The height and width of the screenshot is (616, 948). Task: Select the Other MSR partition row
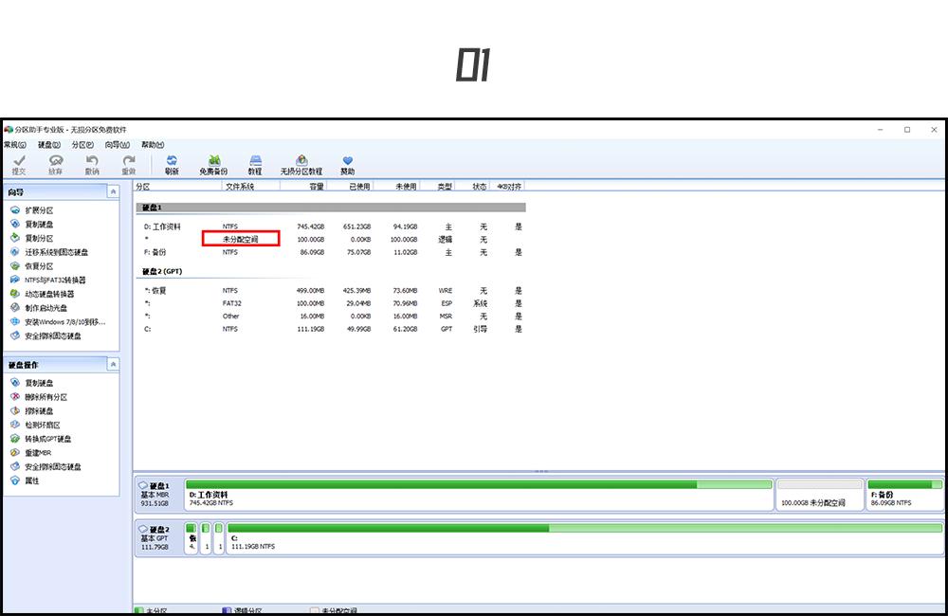(331, 317)
